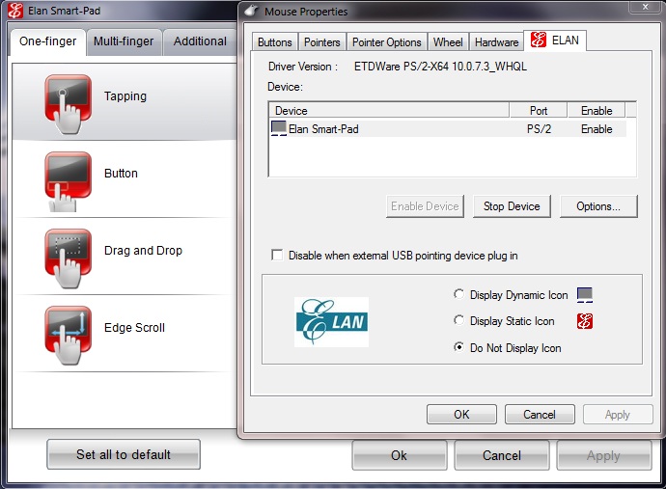Click OK in Mouse Properties

(461, 415)
